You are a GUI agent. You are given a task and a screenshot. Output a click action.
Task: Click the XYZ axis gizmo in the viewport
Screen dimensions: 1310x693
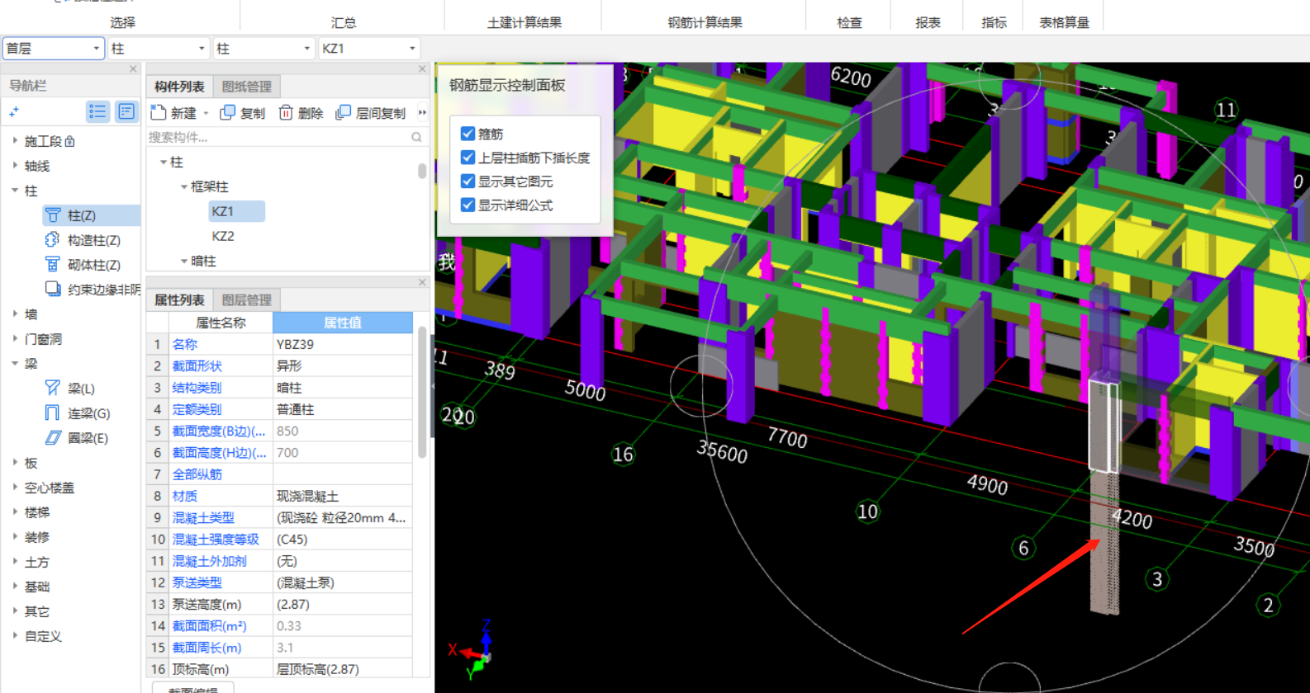click(x=473, y=651)
